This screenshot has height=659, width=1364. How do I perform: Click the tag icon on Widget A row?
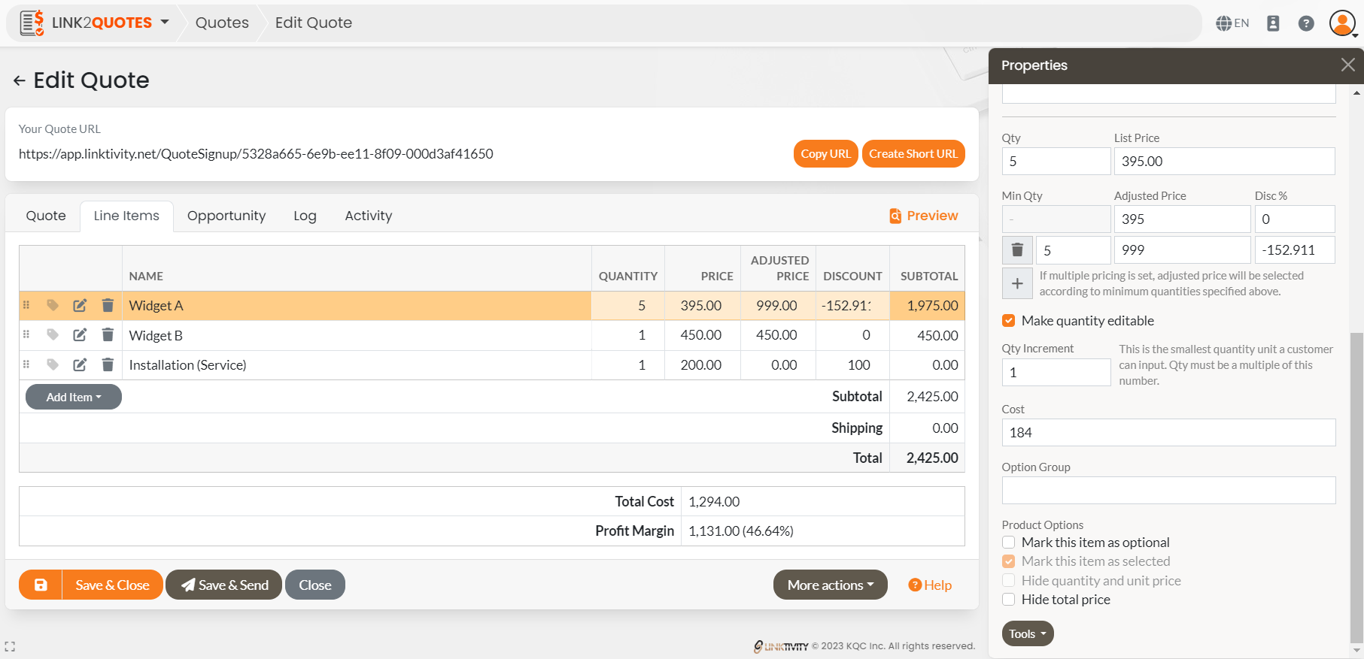pos(53,305)
